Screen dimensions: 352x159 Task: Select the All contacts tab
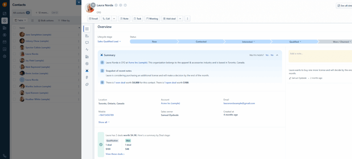[x=21, y=13]
